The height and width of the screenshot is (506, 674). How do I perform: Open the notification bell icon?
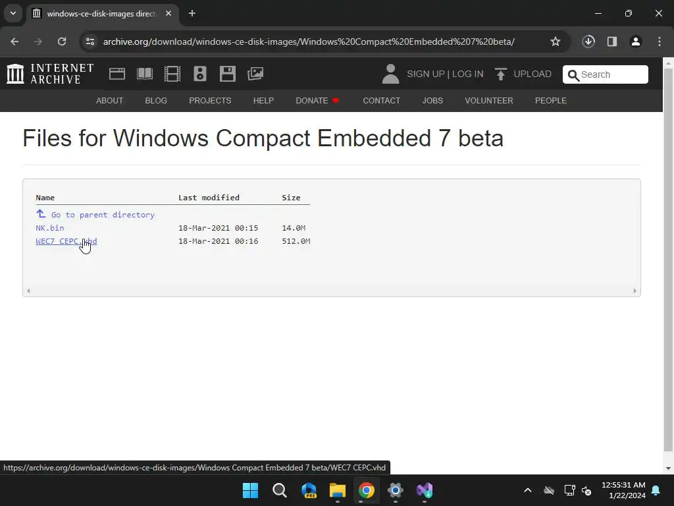coord(656,490)
